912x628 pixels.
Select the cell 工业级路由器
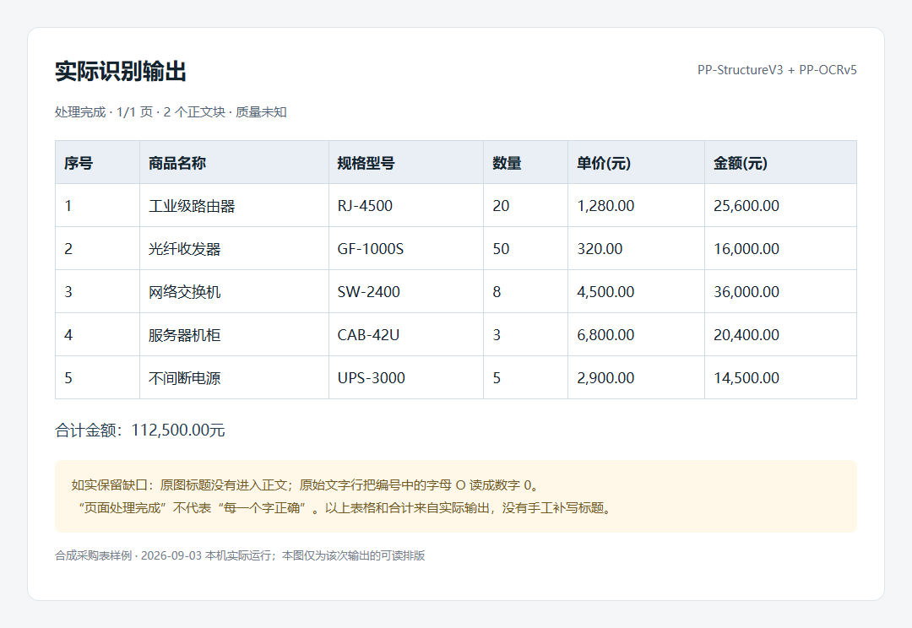pyautogui.click(x=235, y=205)
